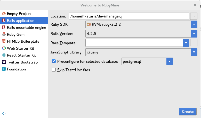Click the Rails Version label
Screen dimensions: 201x118
coord(62,34)
